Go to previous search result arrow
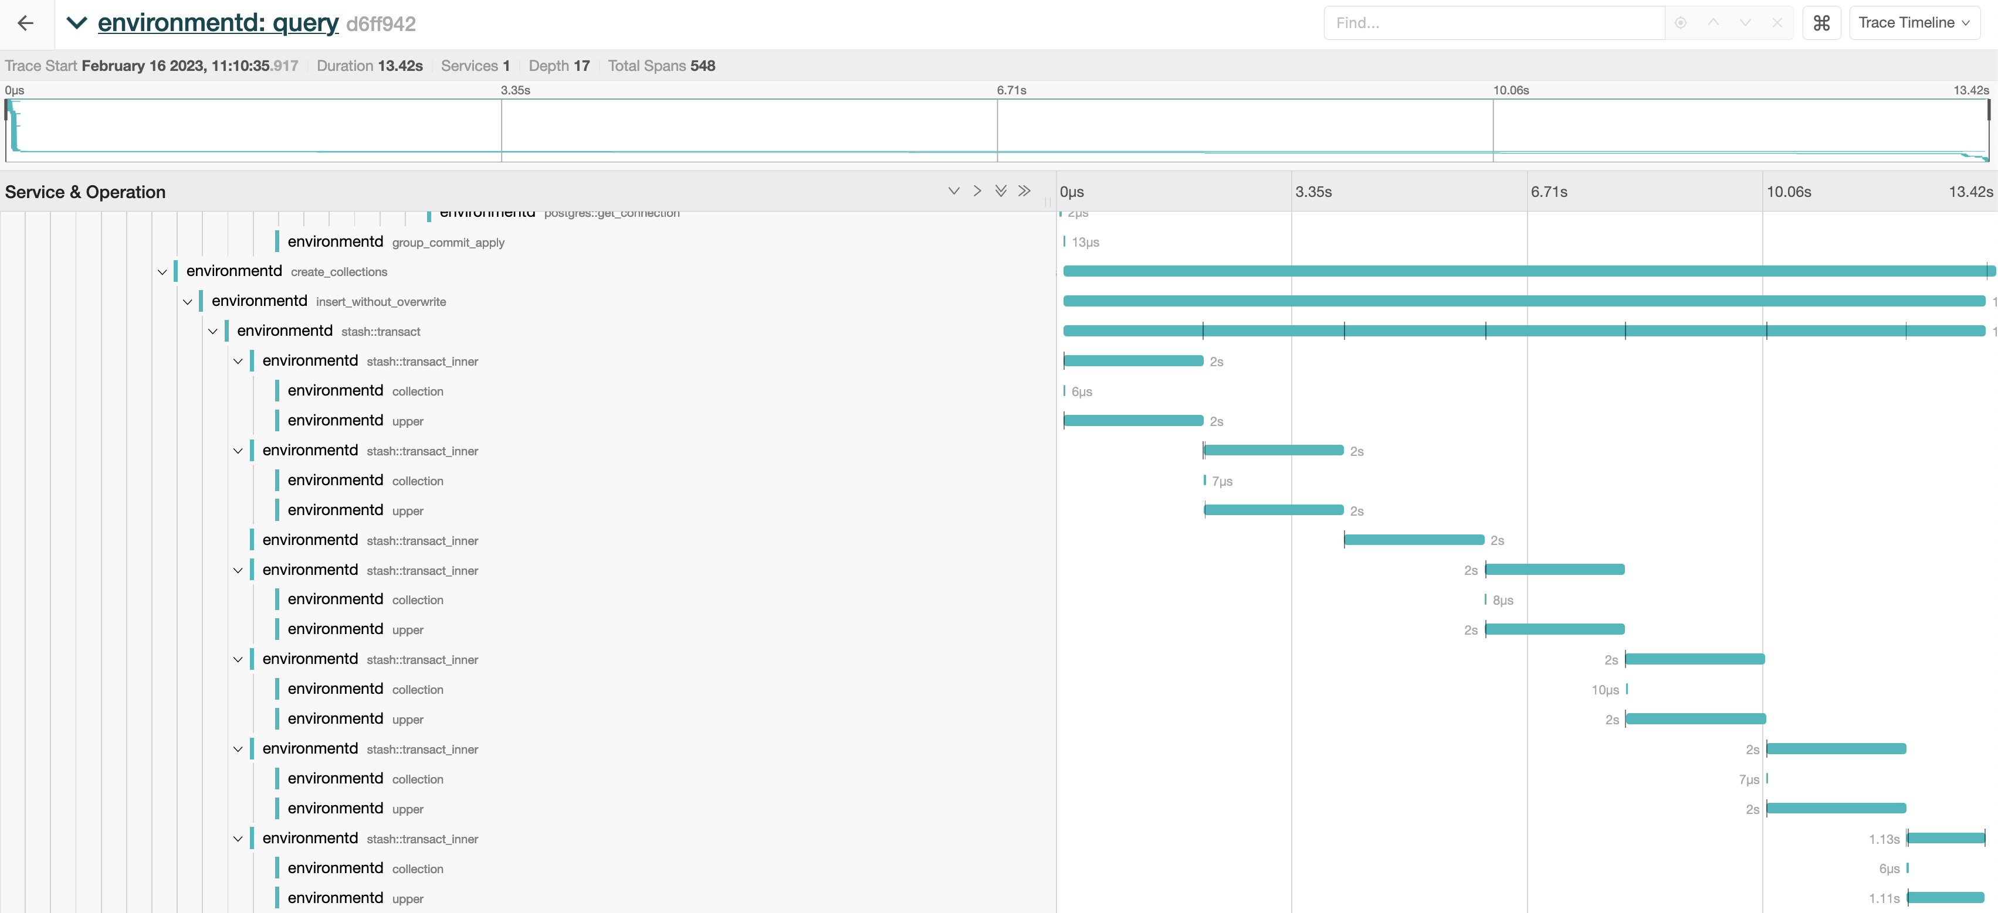Image resolution: width=1998 pixels, height=913 pixels. 1713,23
